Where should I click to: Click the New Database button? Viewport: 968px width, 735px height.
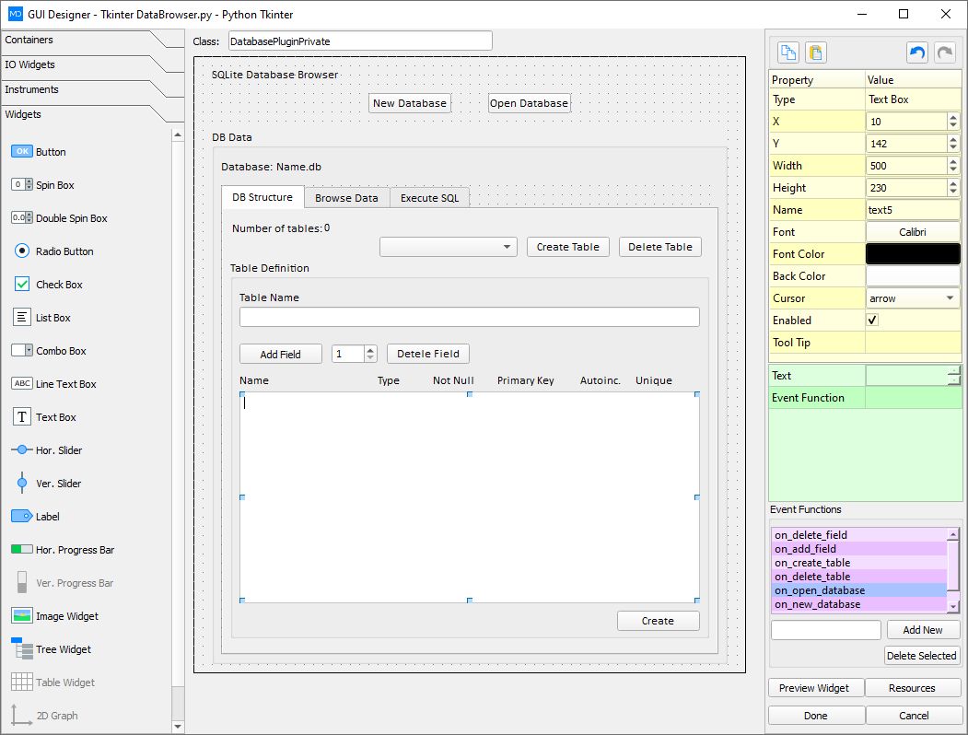[x=409, y=103]
